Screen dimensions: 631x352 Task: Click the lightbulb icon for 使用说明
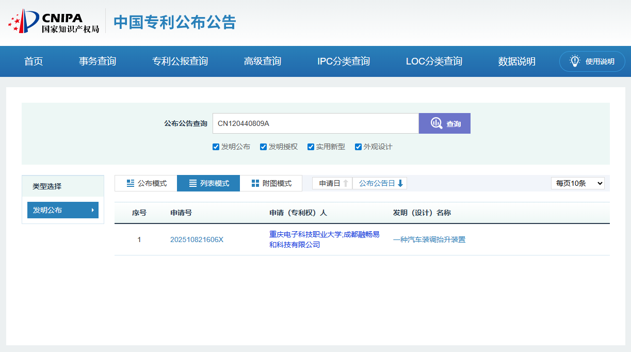coord(575,61)
